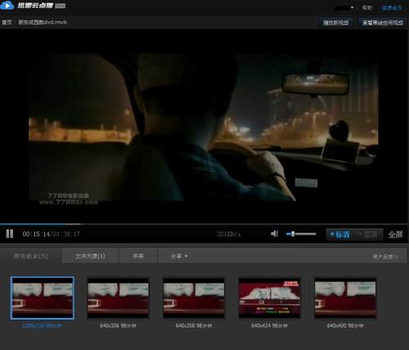This screenshot has height=350, width=409.
Task: Click the video playback area
Action: point(204,127)
